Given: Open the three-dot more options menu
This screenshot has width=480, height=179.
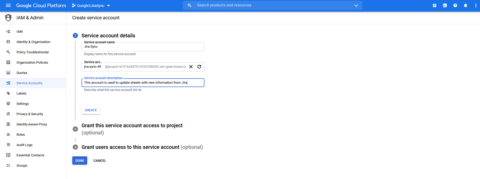Looking at the screenshot, I should 476,5.
